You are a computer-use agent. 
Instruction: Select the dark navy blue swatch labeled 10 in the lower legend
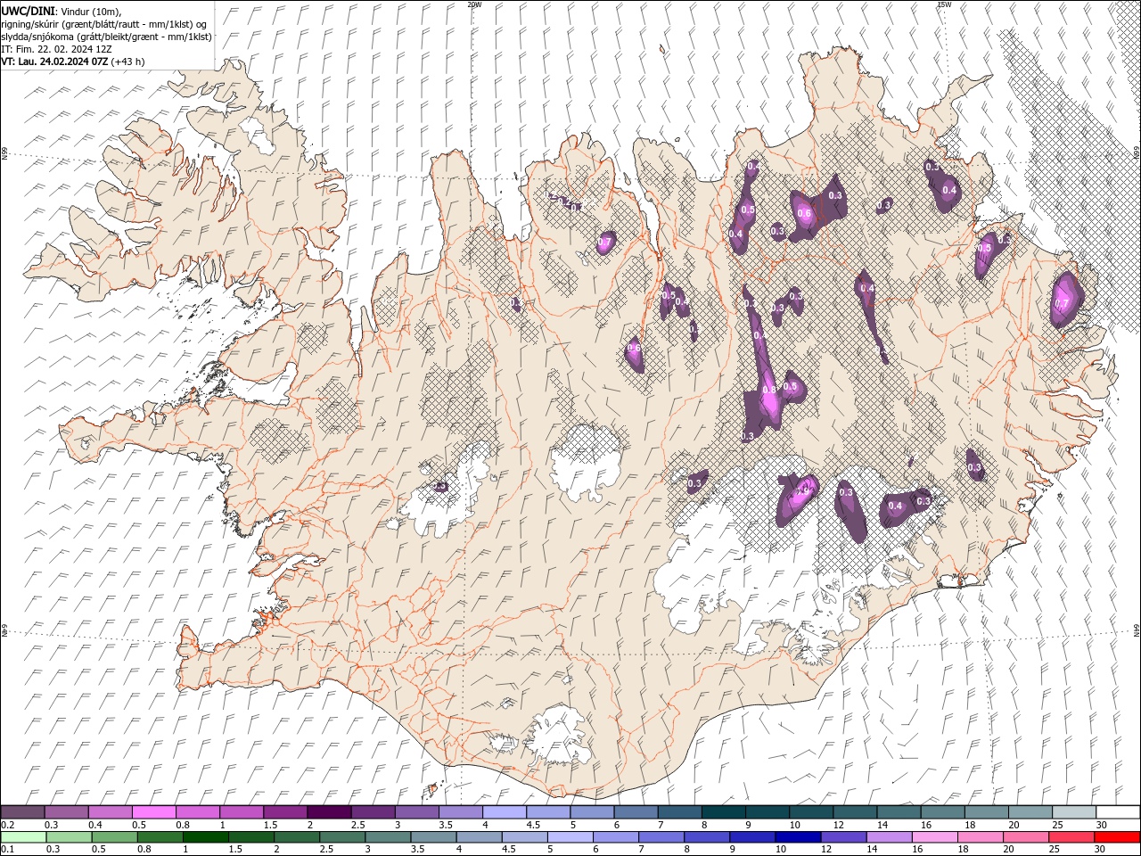click(797, 837)
